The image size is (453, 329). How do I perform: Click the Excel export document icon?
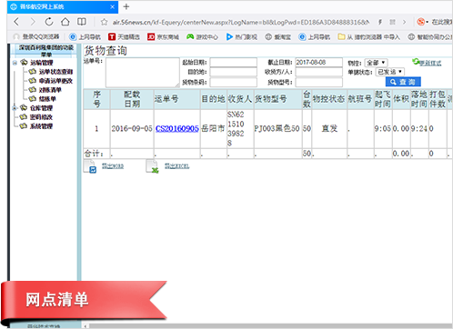coord(152,166)
